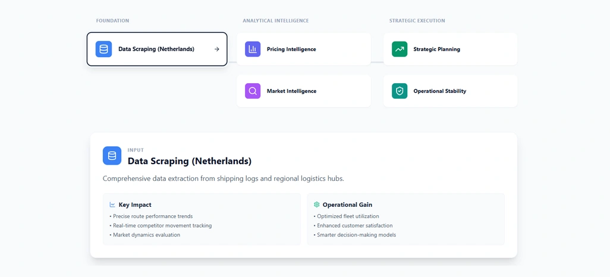Click the Operational Stability shield icon

(400, 91)
